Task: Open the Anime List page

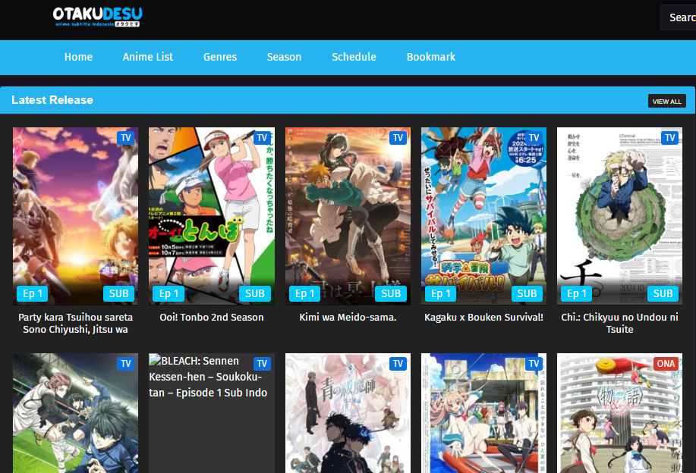Action: click(x=148, y=57)
